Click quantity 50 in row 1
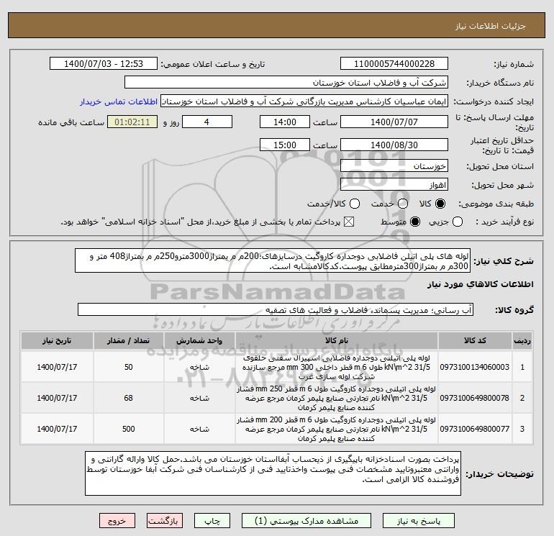Screen dimensions: 554x536 click(x=128, y=367)
